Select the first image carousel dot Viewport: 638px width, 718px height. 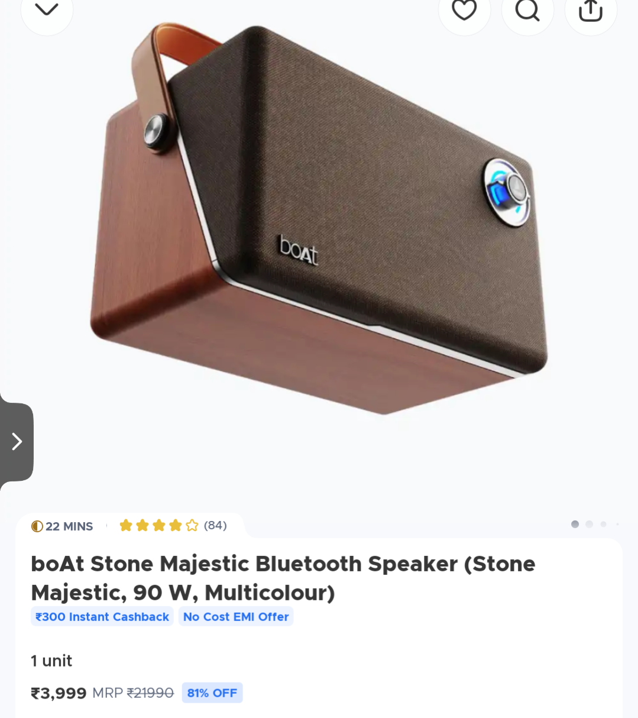(575, 524)
